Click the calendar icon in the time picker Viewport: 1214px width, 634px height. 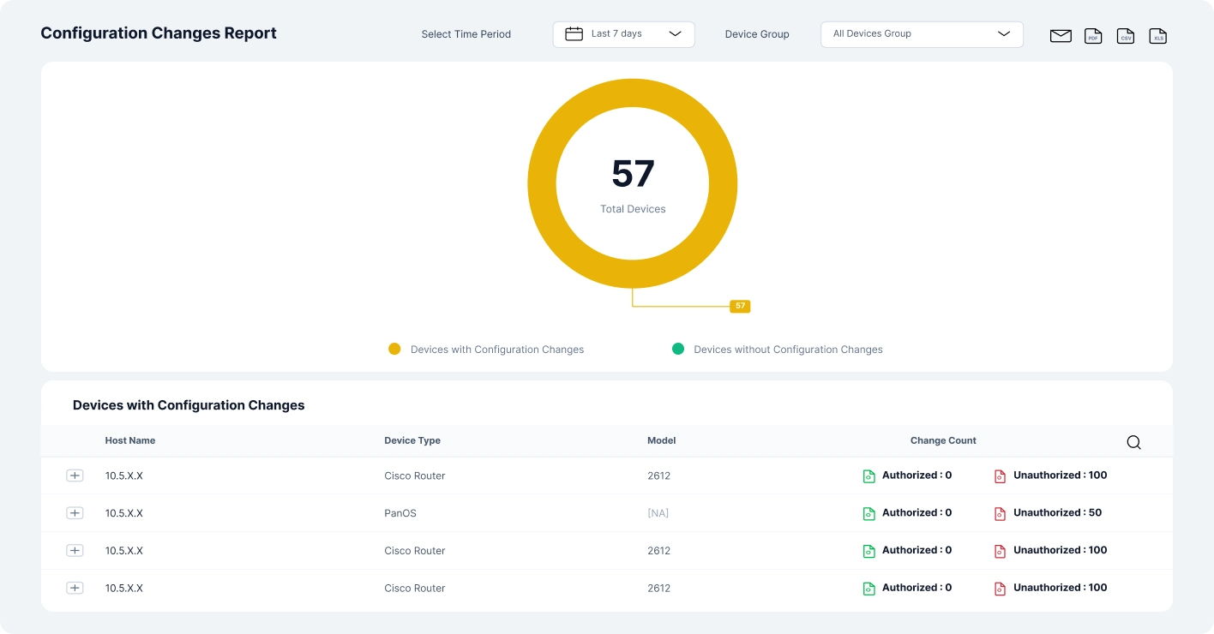(x=574, y=33)
